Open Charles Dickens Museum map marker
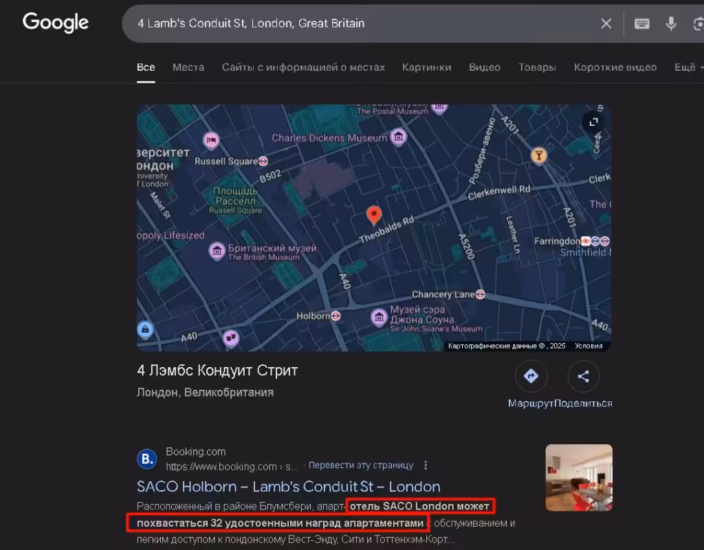 398,137
